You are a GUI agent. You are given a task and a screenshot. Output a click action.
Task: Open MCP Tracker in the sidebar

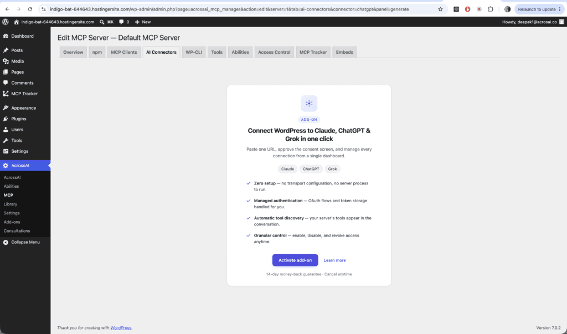point(25,94)
